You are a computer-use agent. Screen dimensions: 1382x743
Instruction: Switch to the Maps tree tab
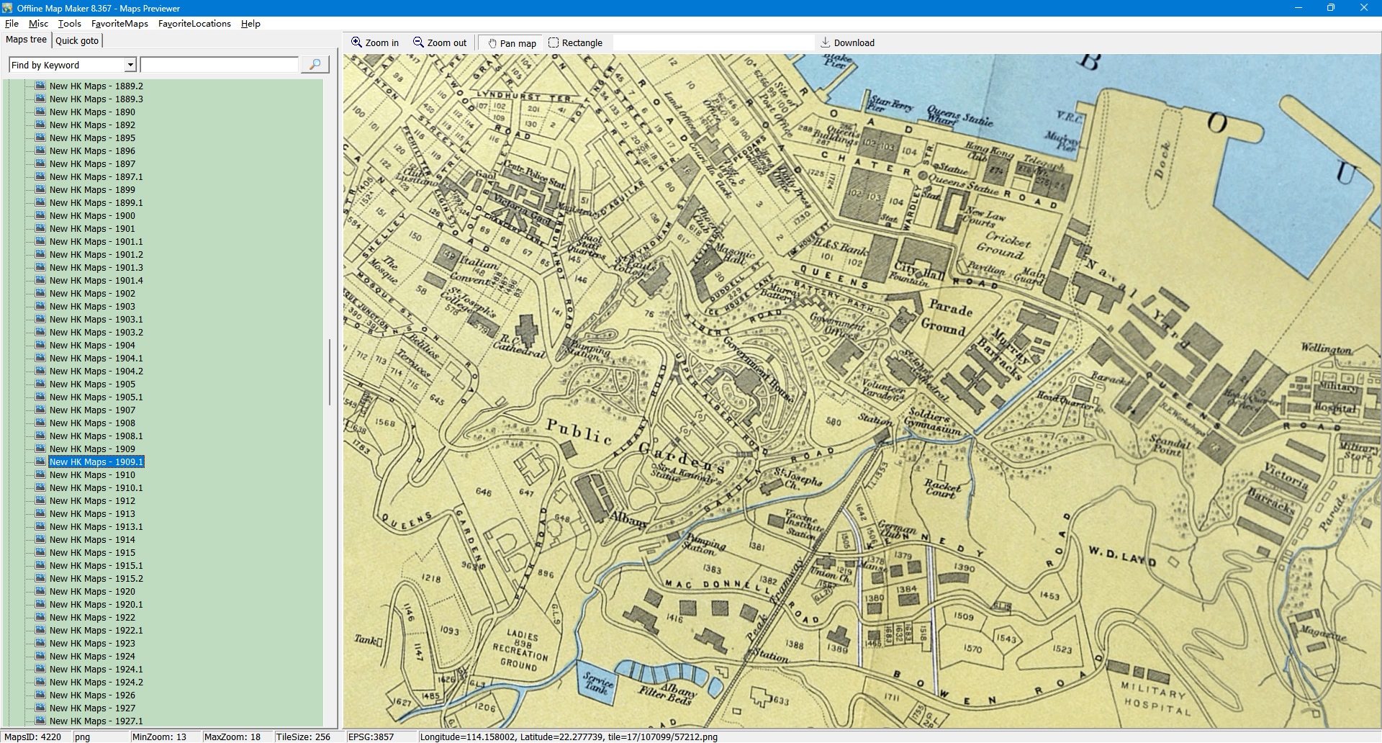(x=26, y=40)
